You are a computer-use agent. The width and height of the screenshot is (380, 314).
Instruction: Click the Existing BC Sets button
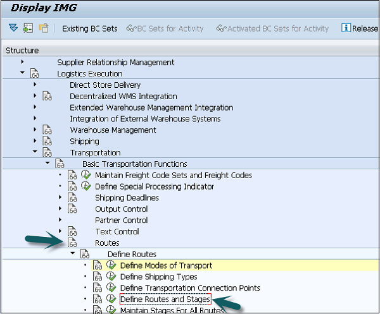click(x=89, y=28)
